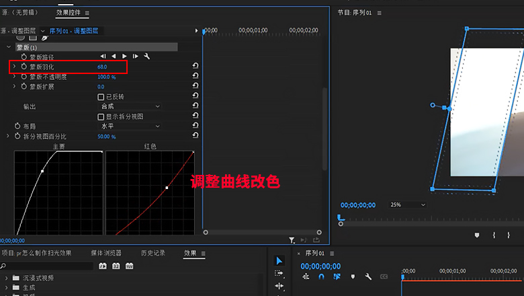Click the 蒙版羽化 value 68.0
This screenshot has height=296, width=524.
102,67
